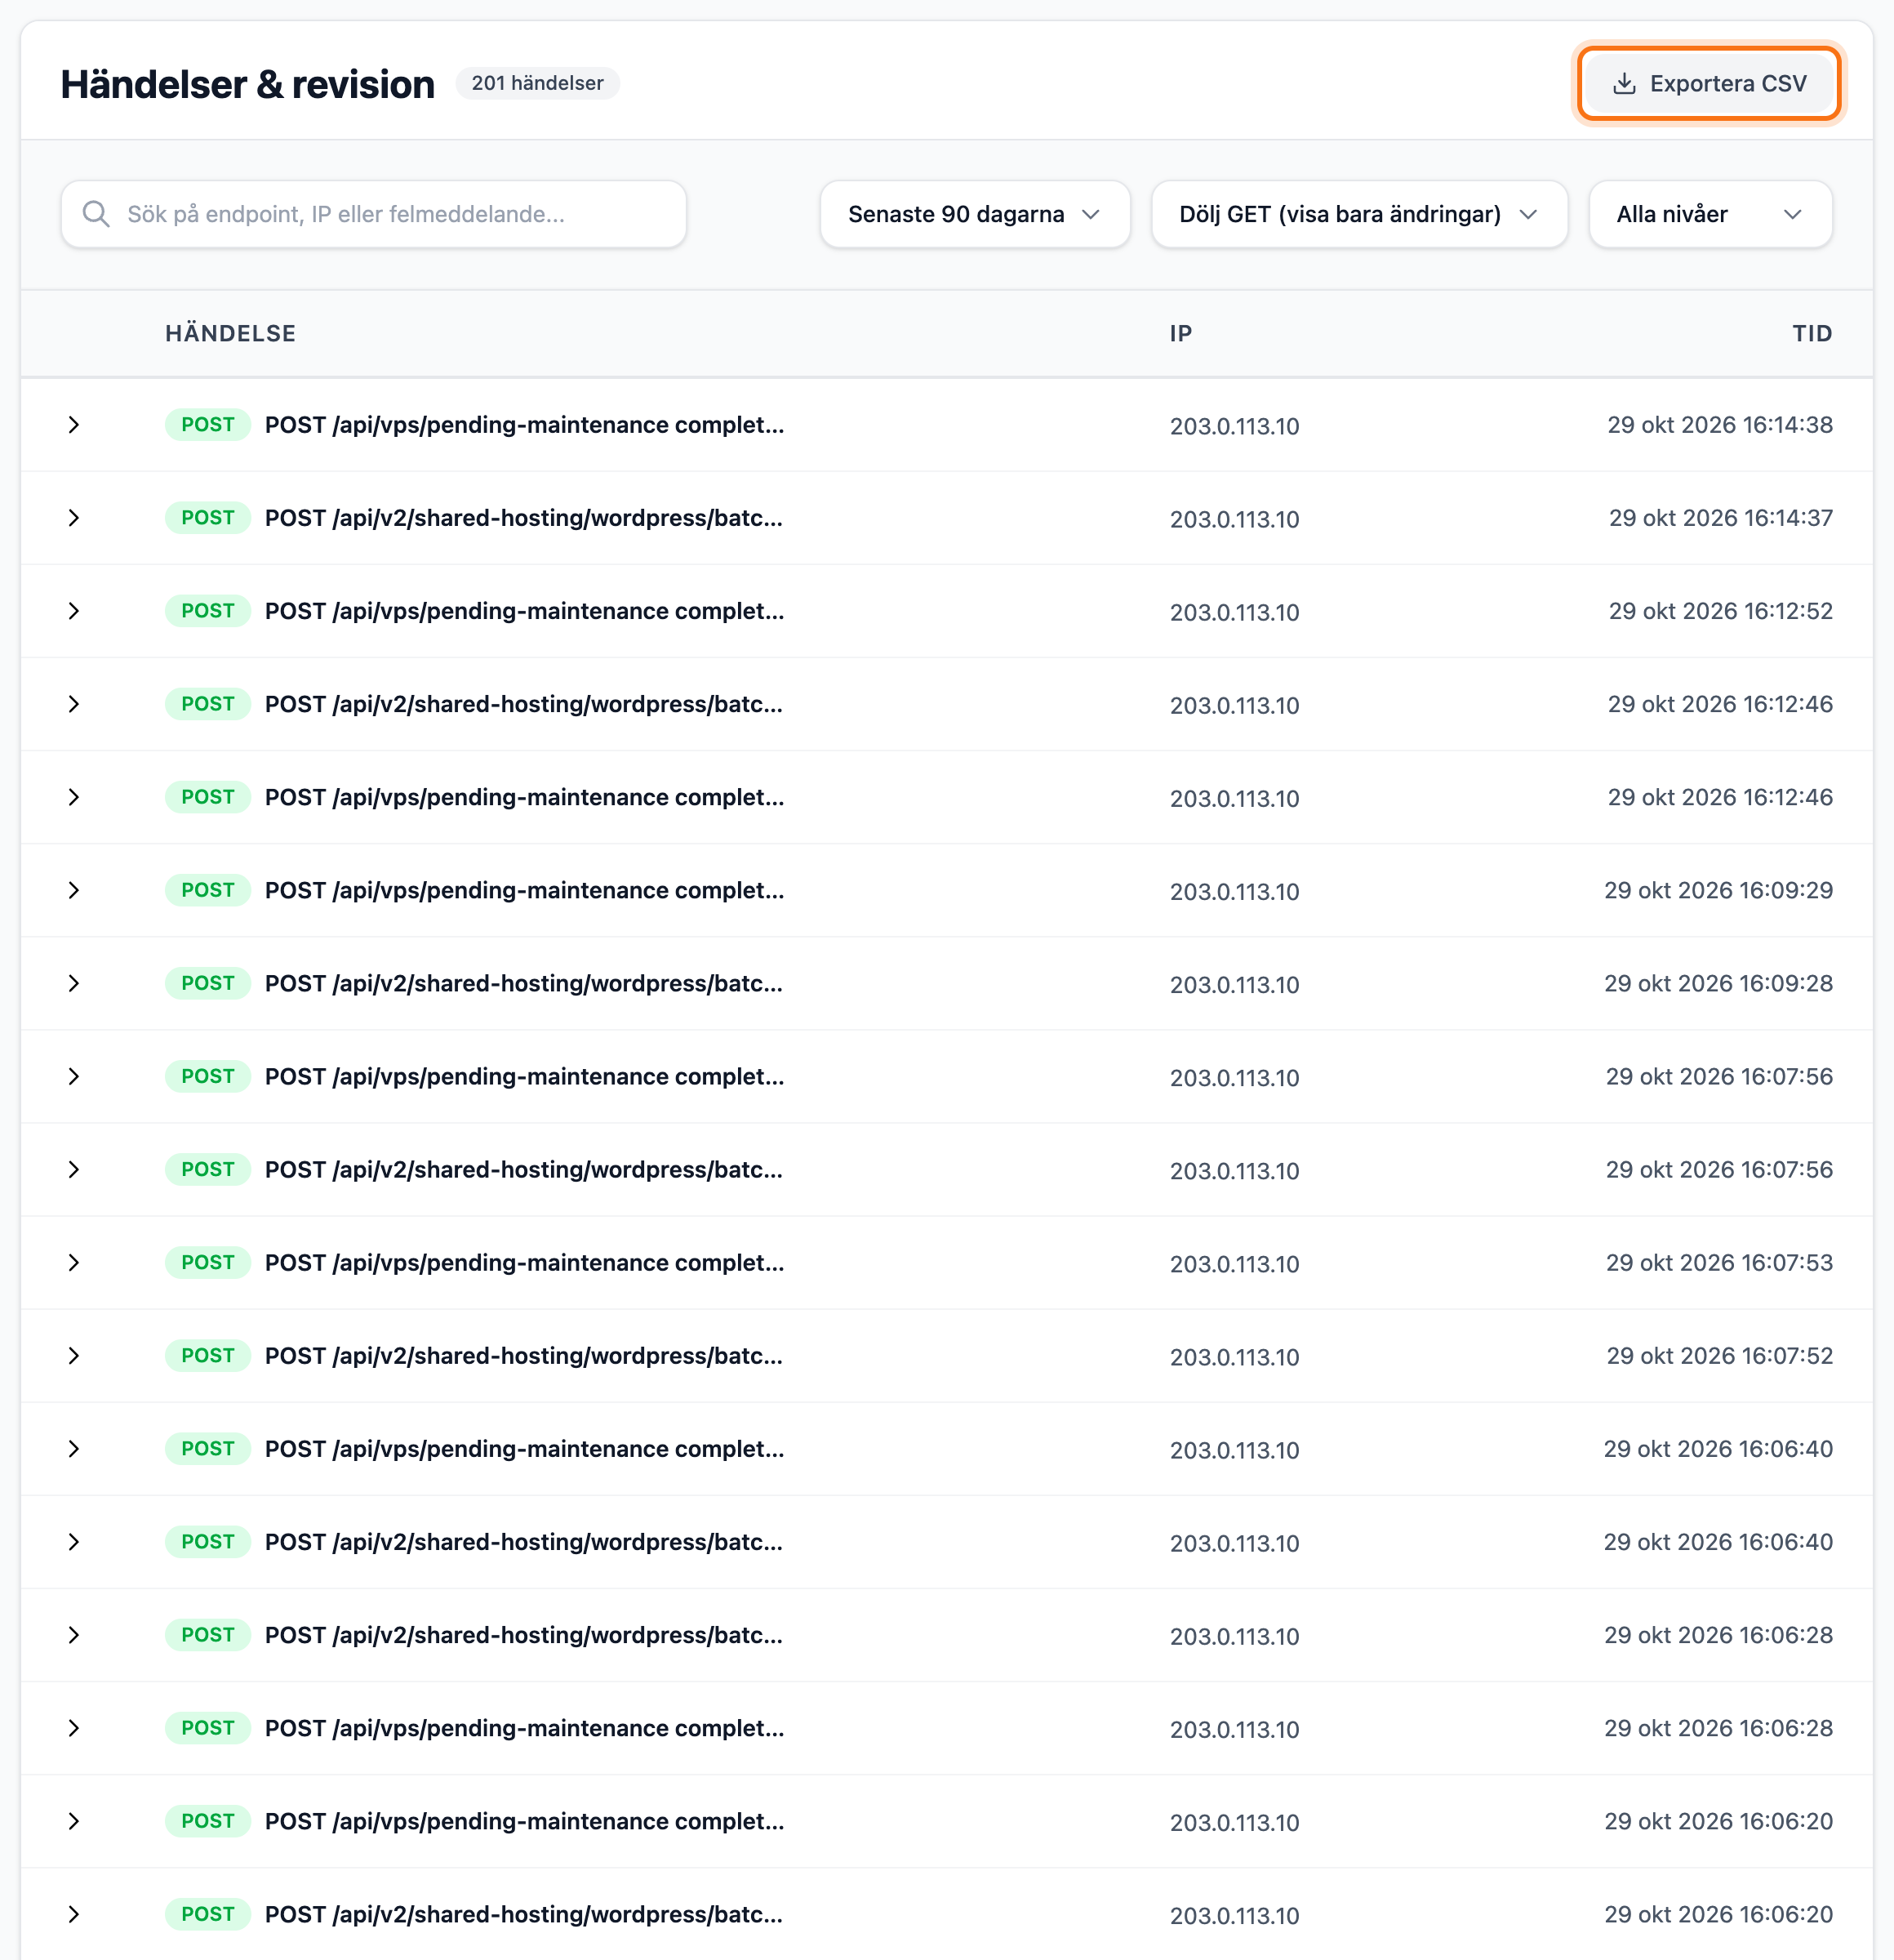Click the pending-maintenance event text at 16:14:38
Screen dimensions: 1894x1960
click(525, 425)
